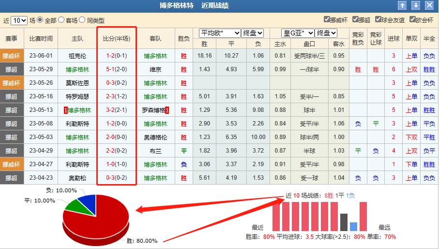The image size is (439, 249).
Task: Click handicap 受两球半/三 cell
Action: 309,56
